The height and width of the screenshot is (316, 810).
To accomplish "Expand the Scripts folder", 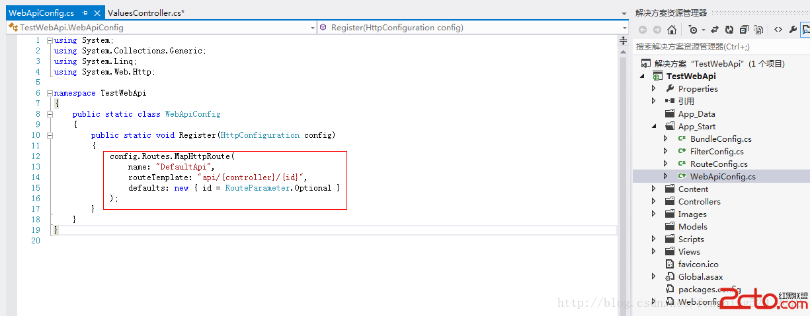I will 653,239.
